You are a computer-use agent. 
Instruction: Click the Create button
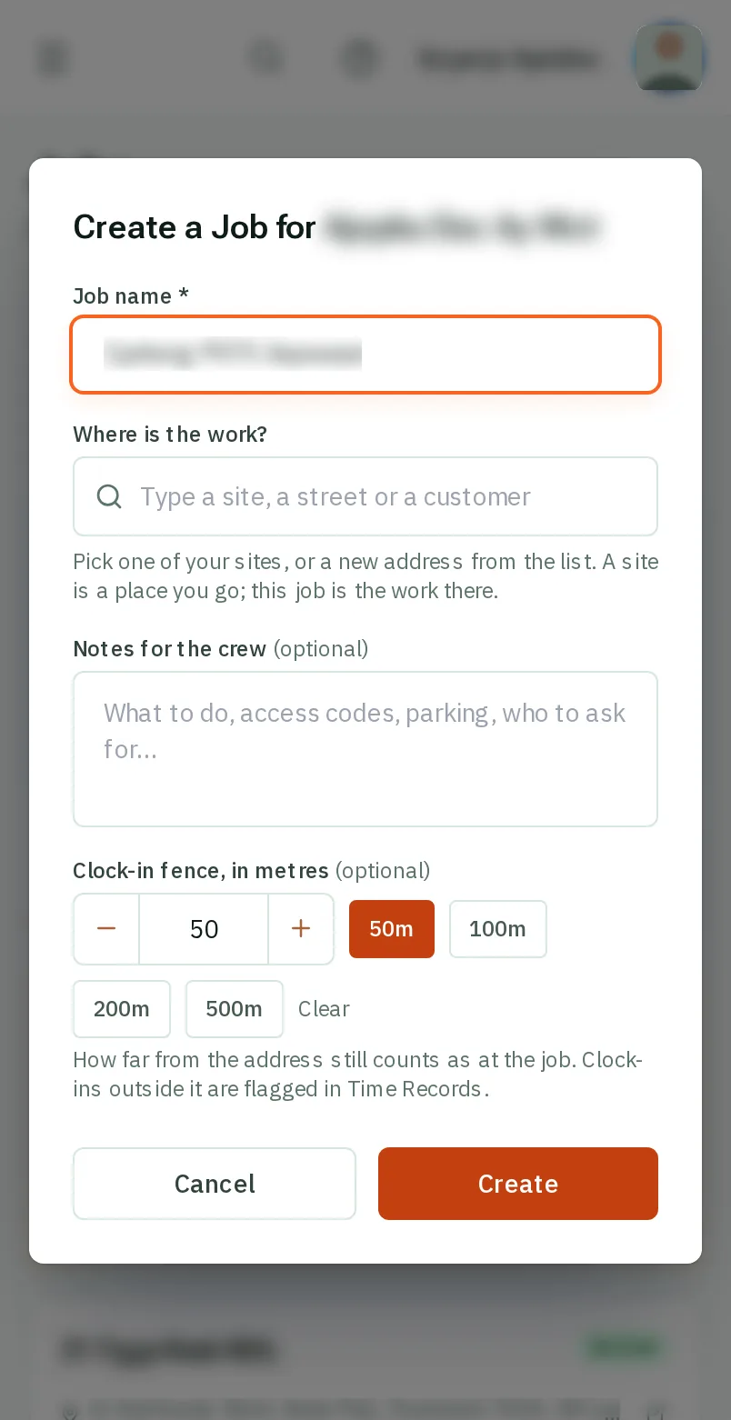click(518, 1184)
